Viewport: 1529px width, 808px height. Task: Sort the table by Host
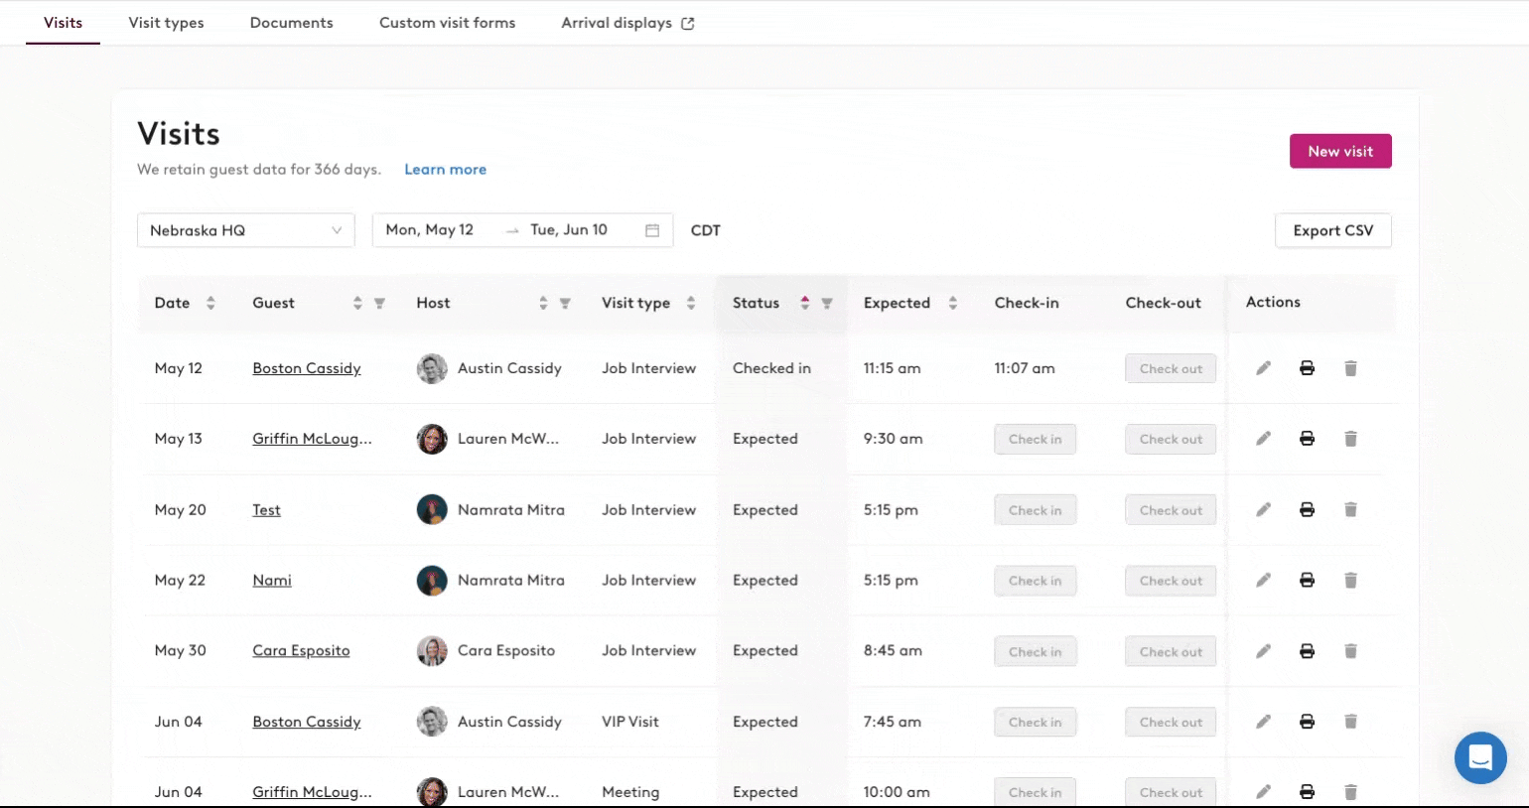coord(543,303)
